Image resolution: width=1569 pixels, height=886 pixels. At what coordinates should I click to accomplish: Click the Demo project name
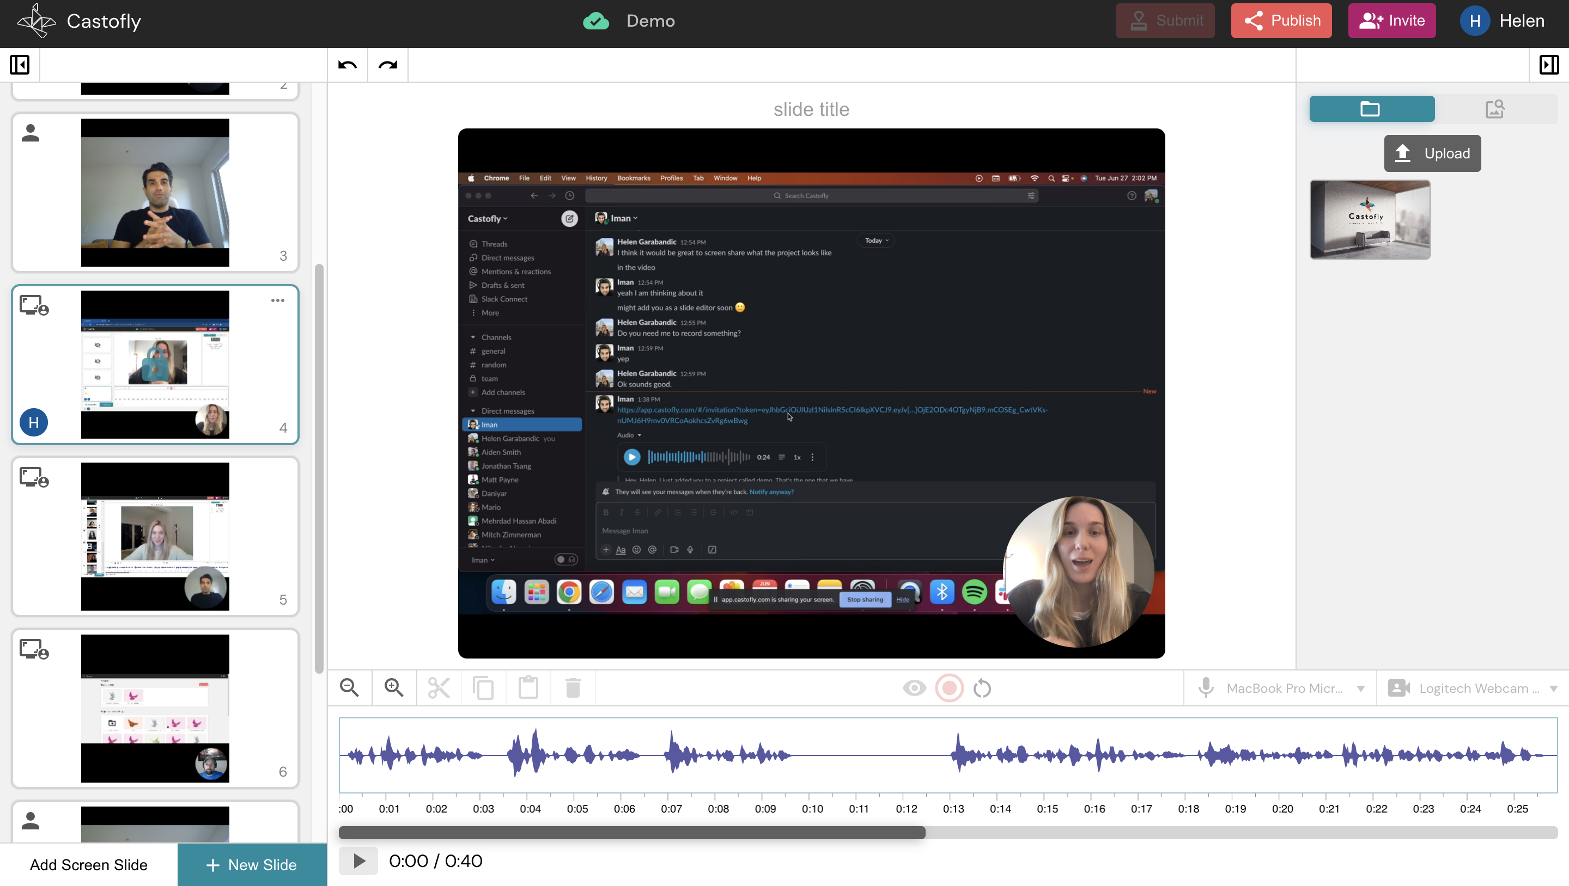pyautogui.click(x=650, y=21)
